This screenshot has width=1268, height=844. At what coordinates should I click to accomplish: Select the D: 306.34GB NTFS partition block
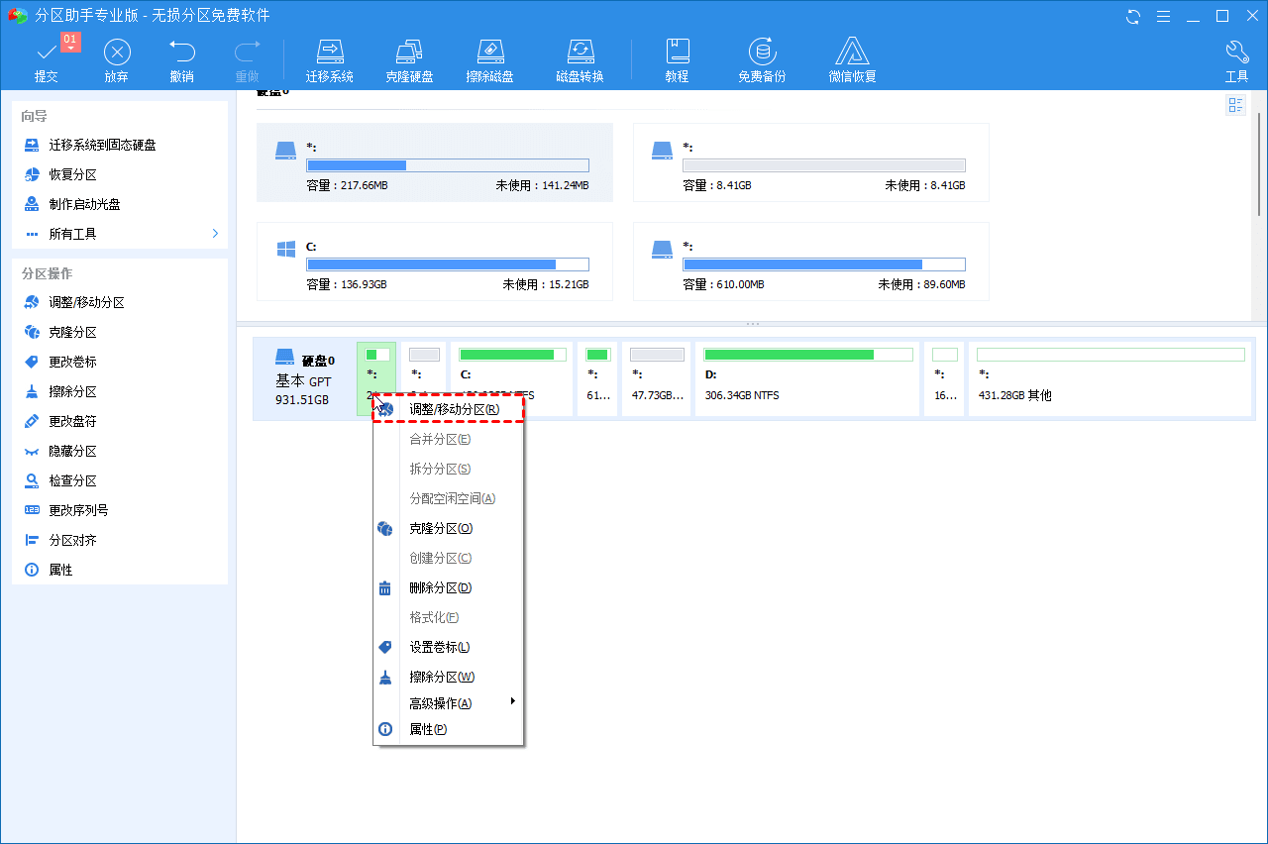point(807,379)
